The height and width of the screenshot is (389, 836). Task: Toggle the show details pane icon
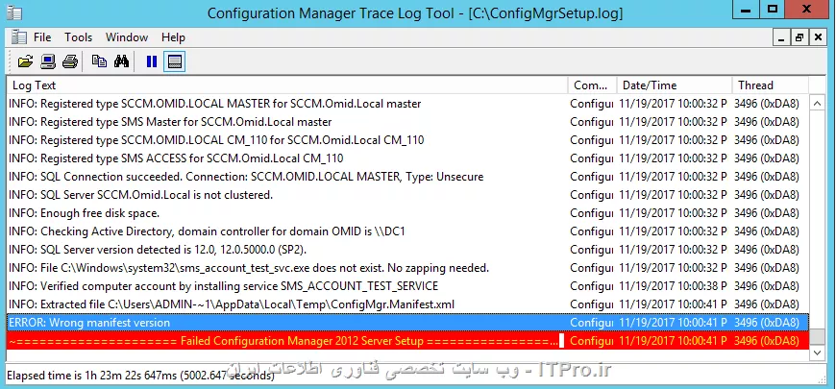coord(174,61)
